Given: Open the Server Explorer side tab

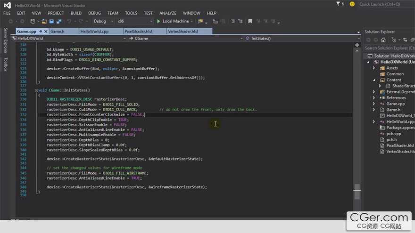Looking at the screenshot, I should pos(6,40).
